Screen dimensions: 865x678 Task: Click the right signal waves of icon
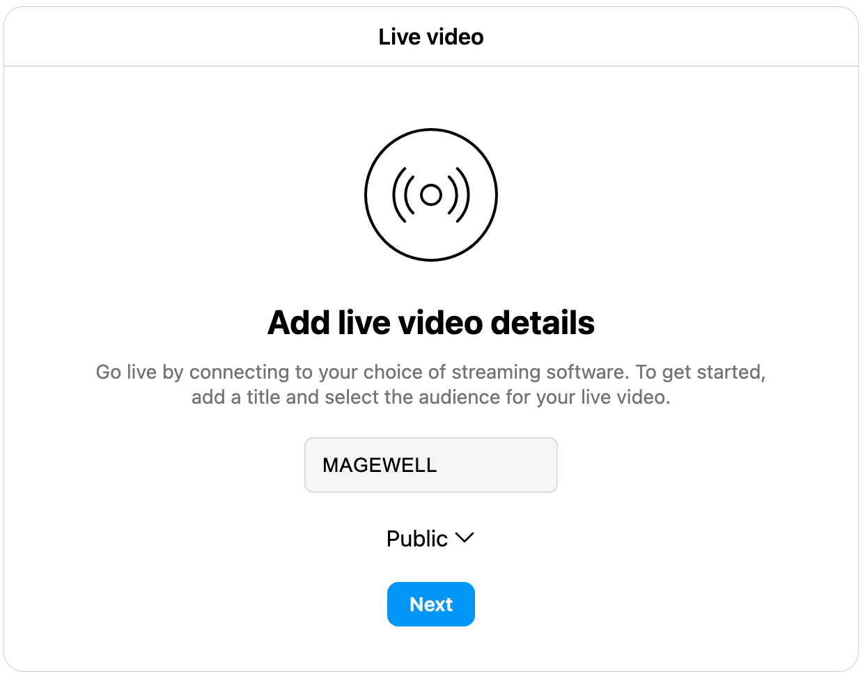(x=458, y=195)
